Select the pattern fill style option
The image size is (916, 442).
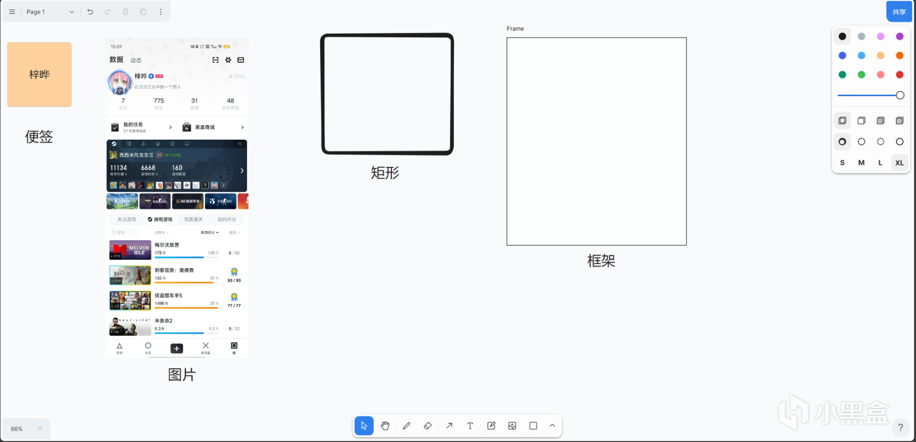click(x=900, y=121)
